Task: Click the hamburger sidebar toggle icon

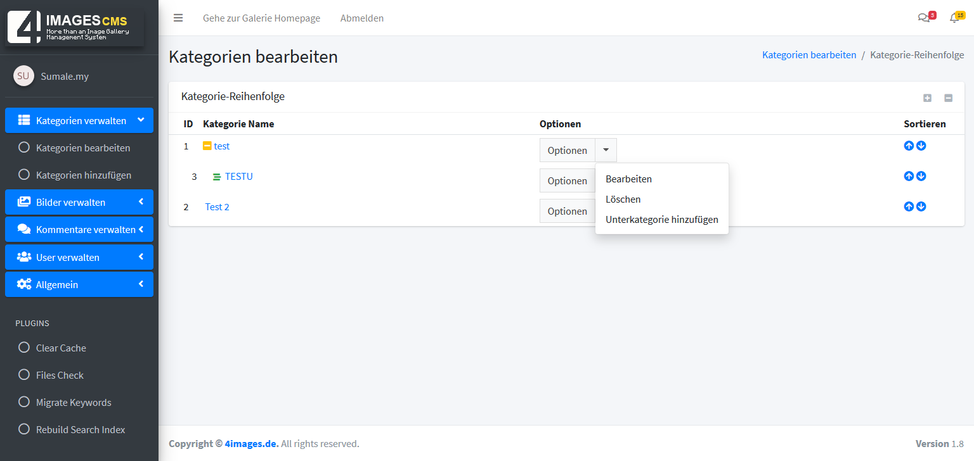Action: pos(178,18)
